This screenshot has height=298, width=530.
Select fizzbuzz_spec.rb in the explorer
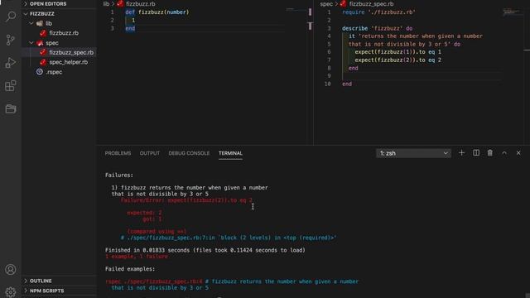pos(71,52)
